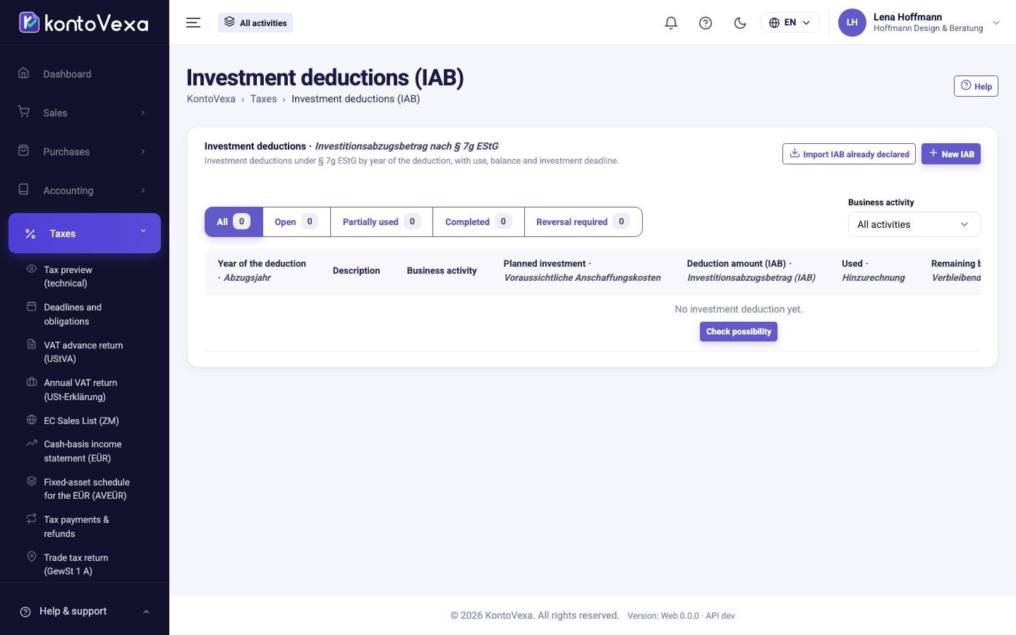
Task: Click the kontoVexa logo
Action: [x=83, y=23]
